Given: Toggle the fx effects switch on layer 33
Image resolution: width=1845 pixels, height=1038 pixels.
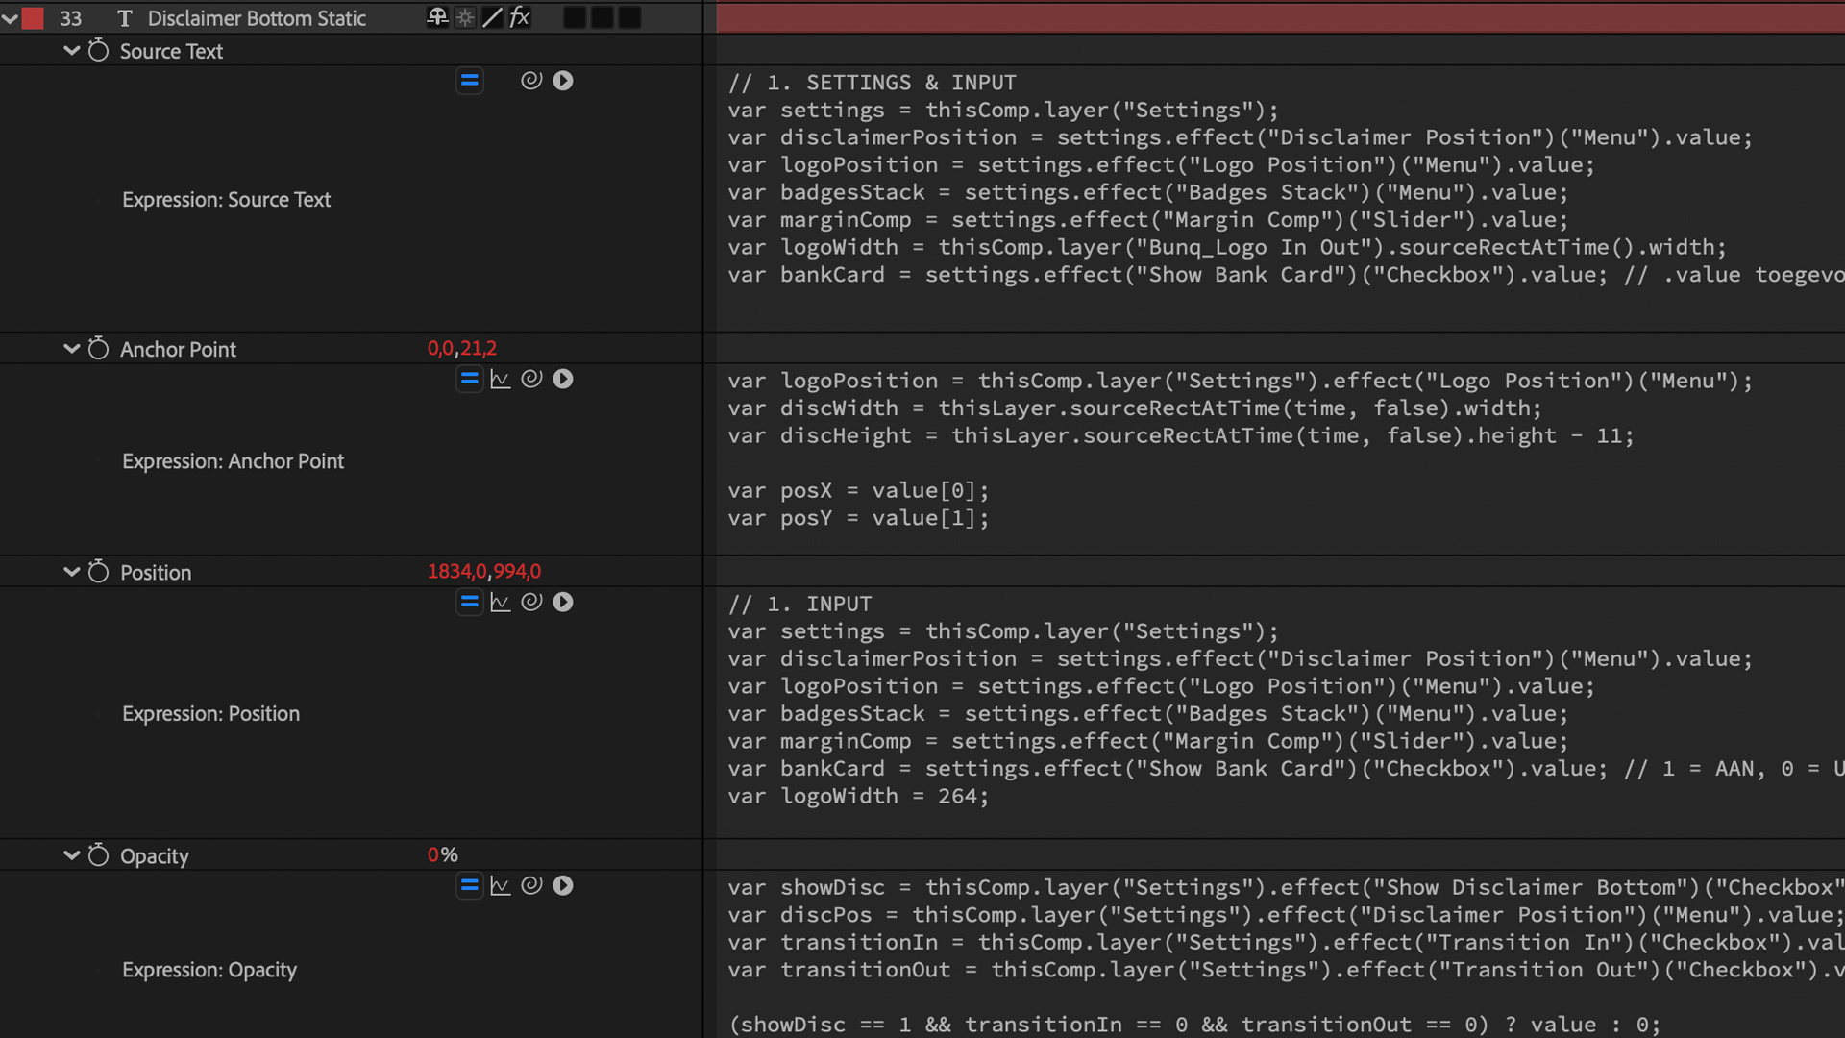Looking at the screenshot, I should tap(520, 17).
